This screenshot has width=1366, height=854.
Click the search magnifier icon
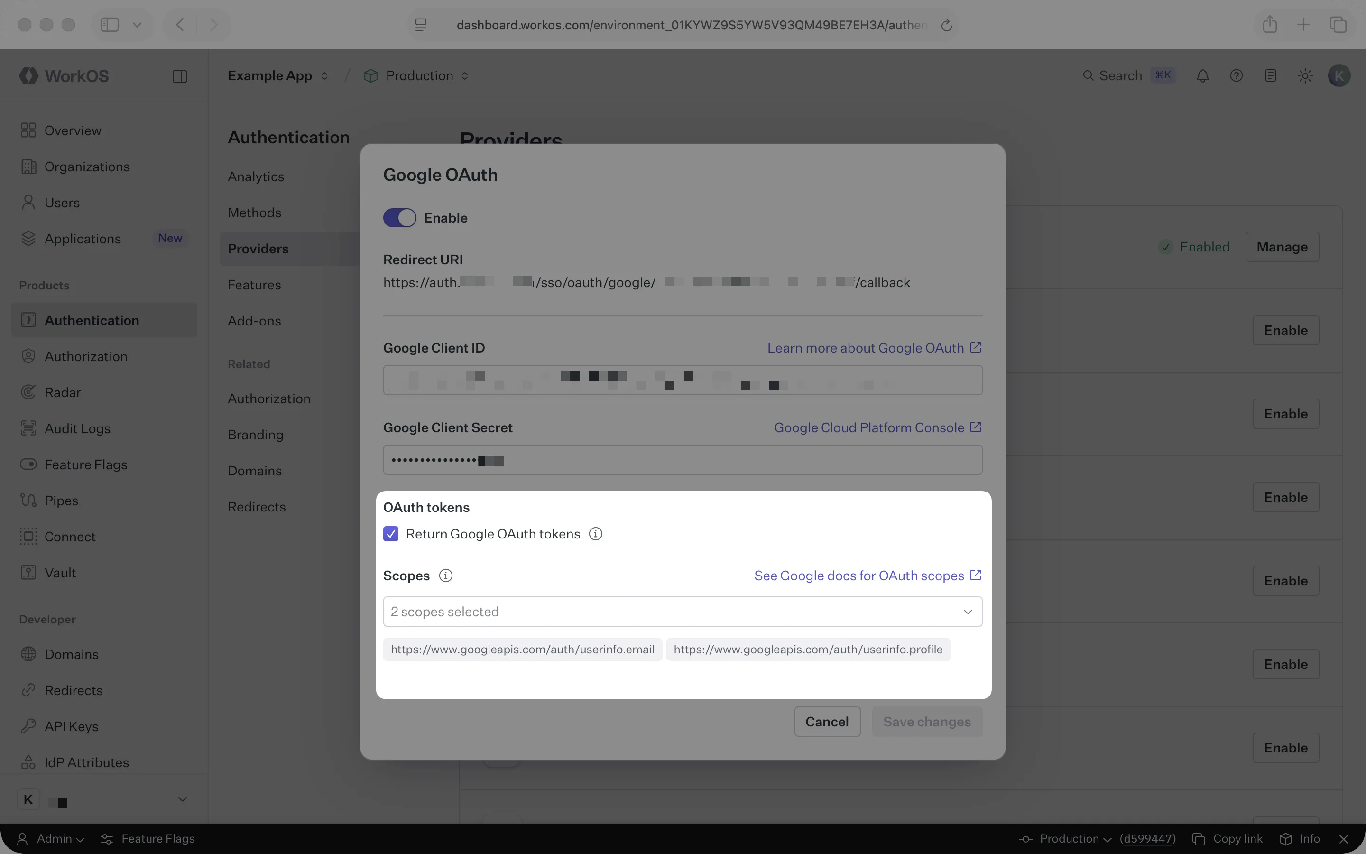pyautogui.click(x=1088, y=76)
